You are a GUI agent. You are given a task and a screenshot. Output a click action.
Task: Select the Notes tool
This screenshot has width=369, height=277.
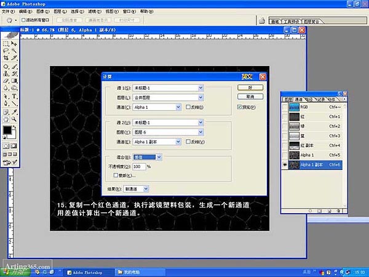pyautogui.click(x=6, y=112)
